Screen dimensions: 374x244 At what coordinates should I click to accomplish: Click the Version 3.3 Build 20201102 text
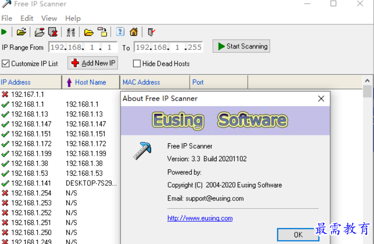(207, 159)
